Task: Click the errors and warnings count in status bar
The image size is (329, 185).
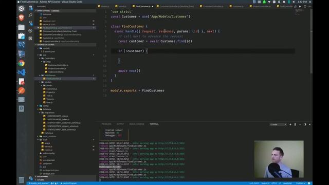Action: pyautogui.click(x=54, y=183)
